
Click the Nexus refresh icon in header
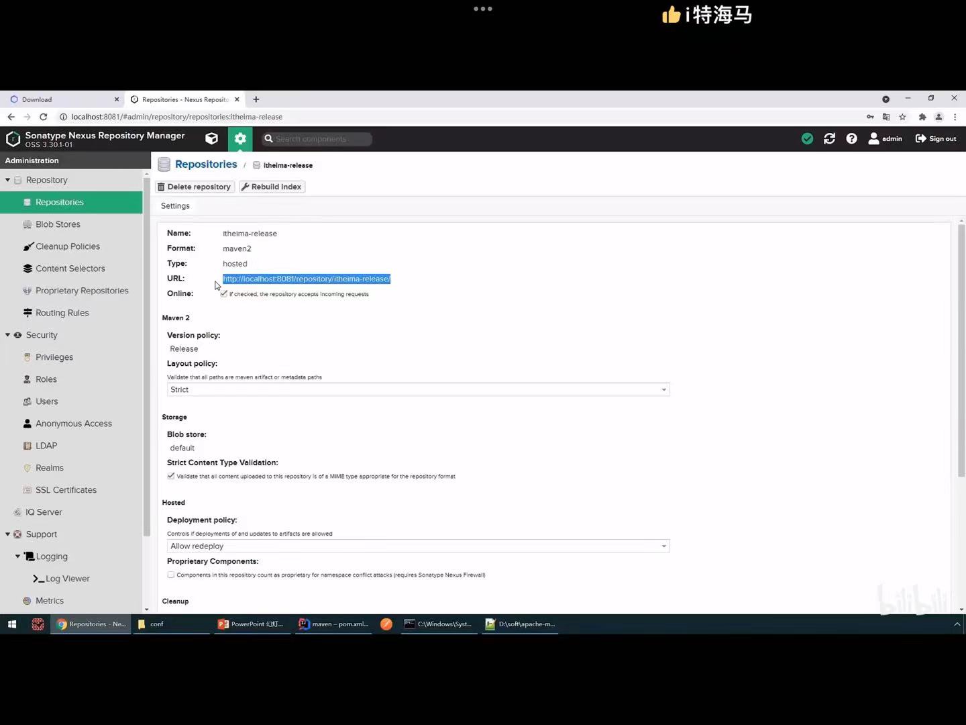[x=830, y=138]
